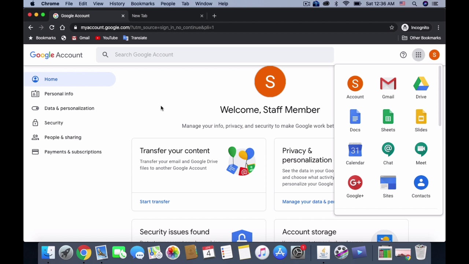Open Personal info in the sidebar
This screenshot has height=264, width=469.
click(x=59, y=94)
